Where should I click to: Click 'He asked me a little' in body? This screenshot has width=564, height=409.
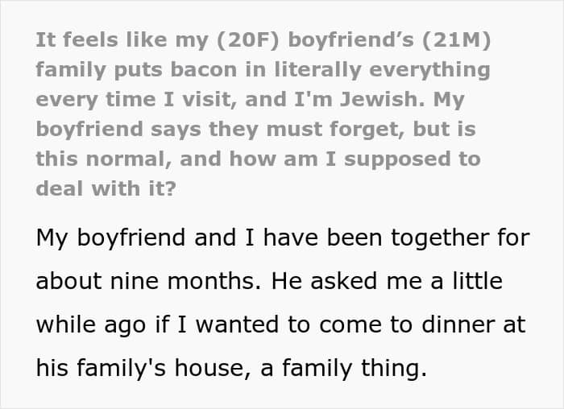pos(387,281)
